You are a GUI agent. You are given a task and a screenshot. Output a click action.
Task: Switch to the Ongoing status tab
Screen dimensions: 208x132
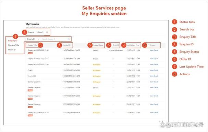(30, 32)
